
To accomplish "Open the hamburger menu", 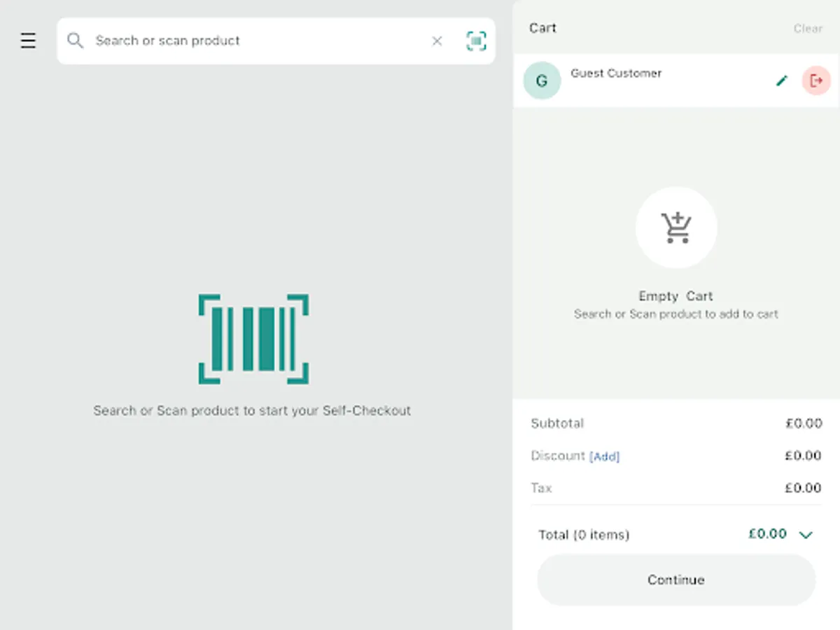I will pos(28,41).
